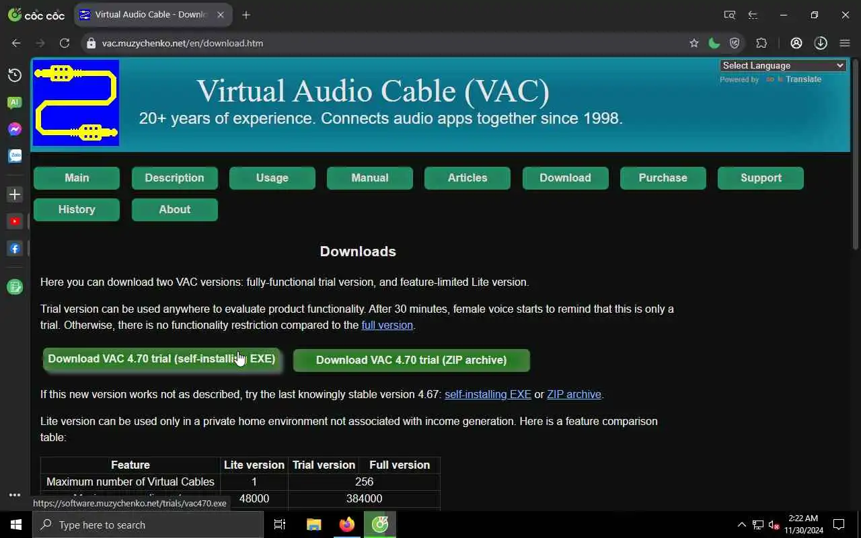Open the Windows Start menu

click(16, 525)
